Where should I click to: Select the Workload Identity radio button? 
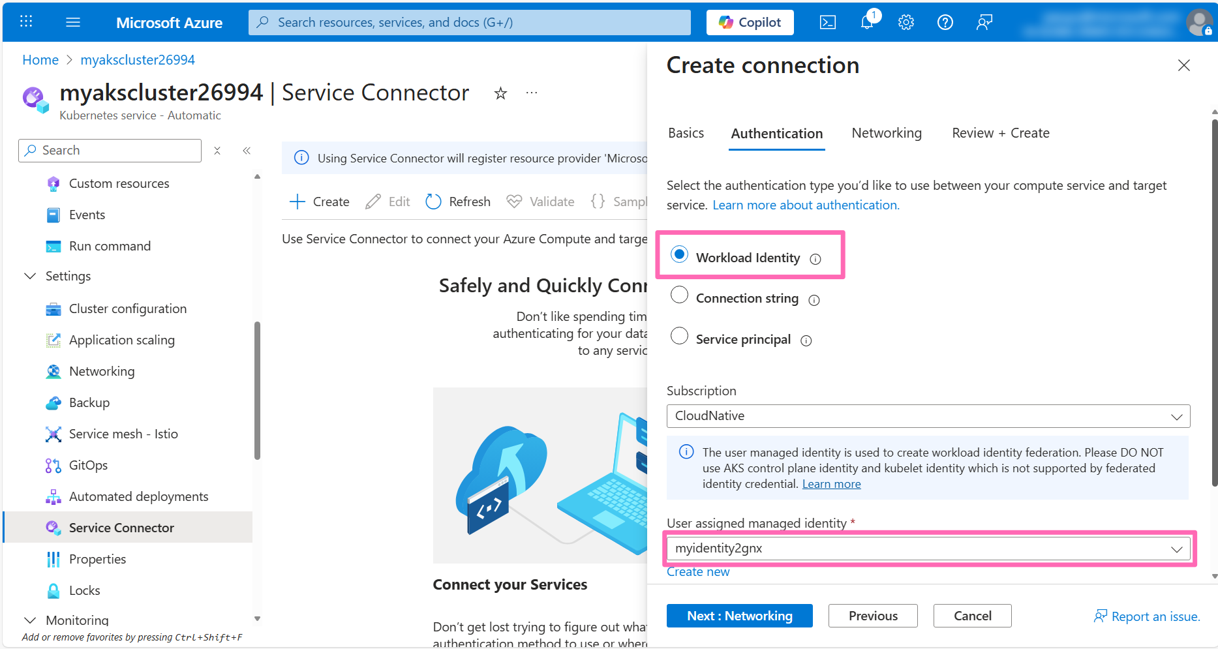tap(679, 254)
